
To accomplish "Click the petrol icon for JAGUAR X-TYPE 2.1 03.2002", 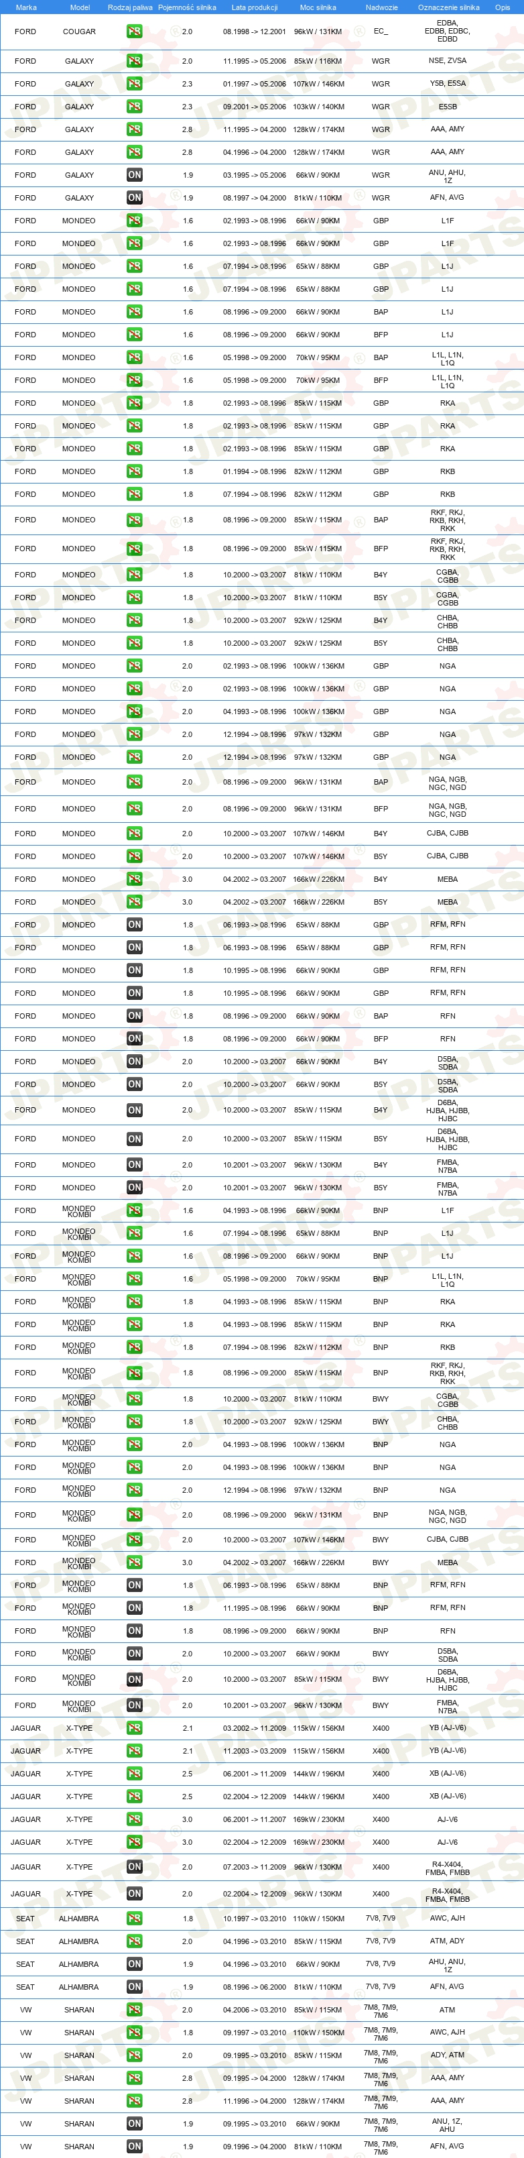I will tap(134, 1727).
